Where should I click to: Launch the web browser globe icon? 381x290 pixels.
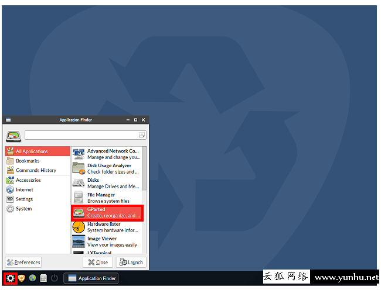(x=32, y=278)
